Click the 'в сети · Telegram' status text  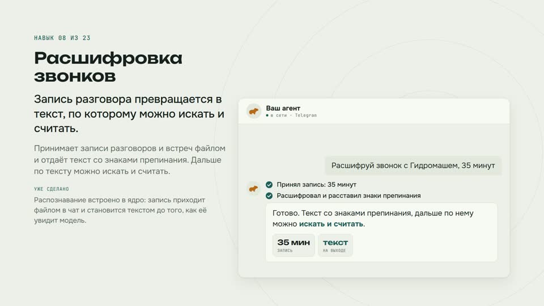pyautogui.click(x=294, y=116)
